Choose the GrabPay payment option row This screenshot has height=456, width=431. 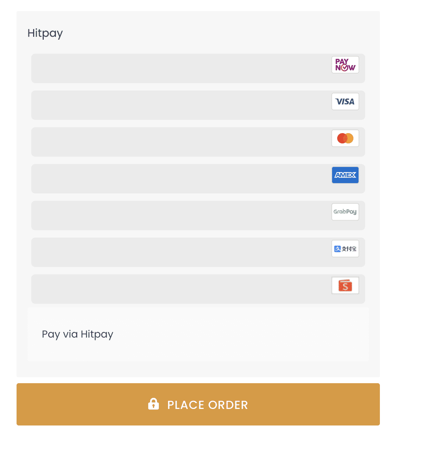pyautogui.click(x=184, y=215)
